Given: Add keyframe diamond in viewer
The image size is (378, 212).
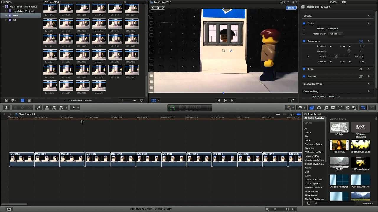Looking at the screenshot, I should (158, 8).
